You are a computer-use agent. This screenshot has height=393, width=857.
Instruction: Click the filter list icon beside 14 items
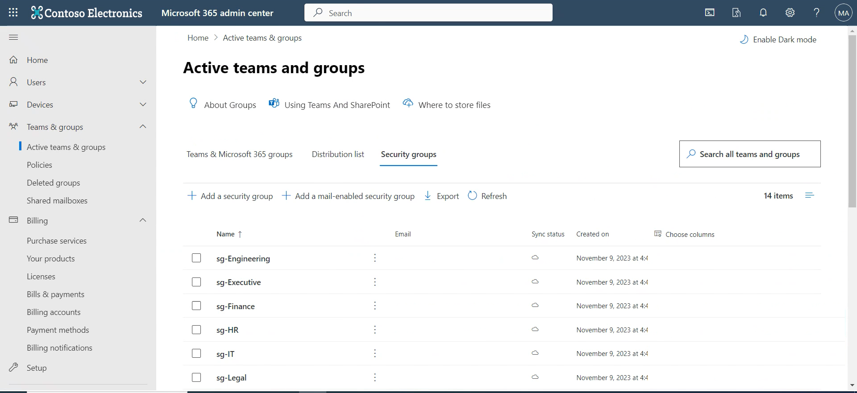pos(810,195)
